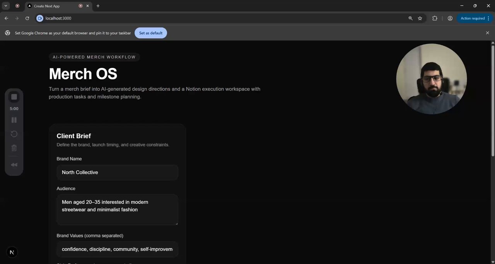Delete the recording with the trash icon

[14, 148]
